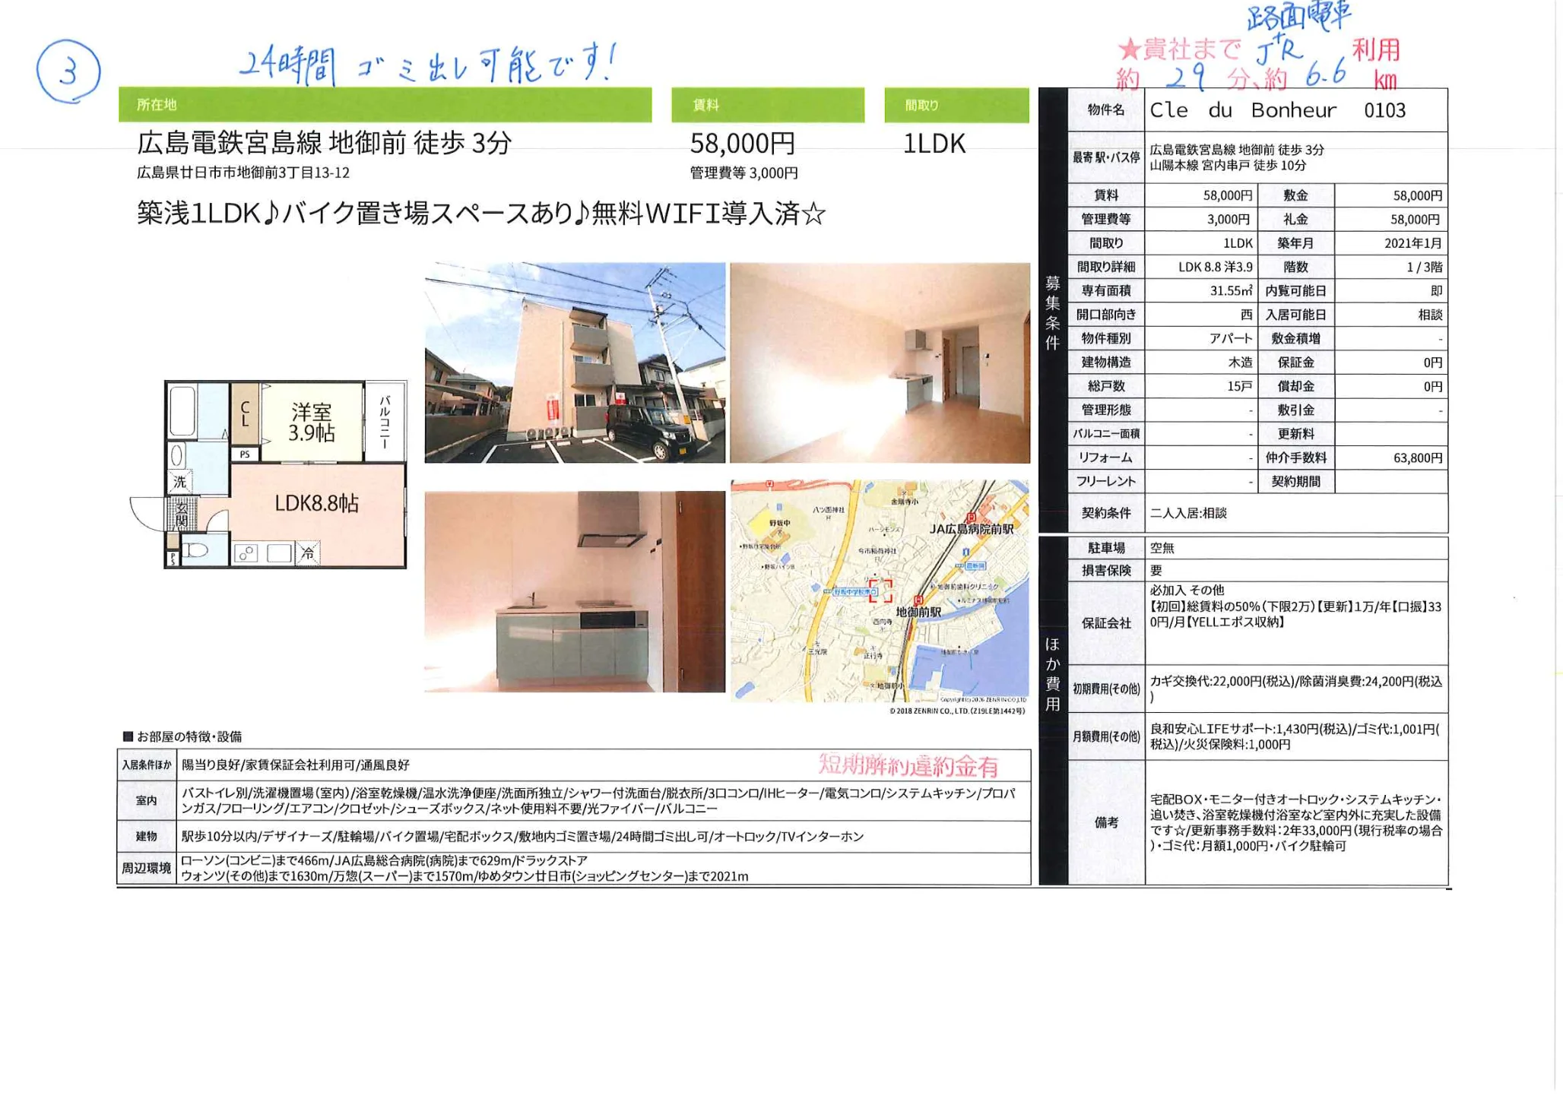Click the building exterior photo
Viewport: 1563px width, 1105px height.
[x=575, y=363]
